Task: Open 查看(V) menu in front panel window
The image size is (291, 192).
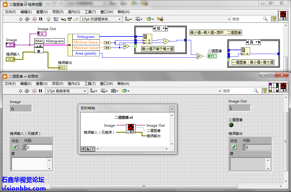Action: coord(41,84)
